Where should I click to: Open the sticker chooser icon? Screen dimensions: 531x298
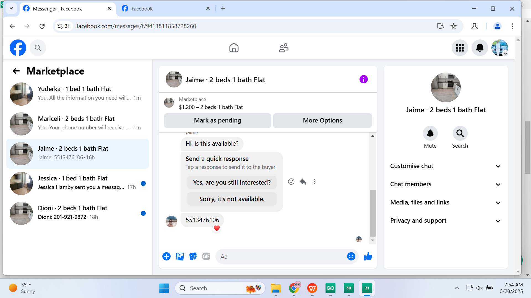click(193, 257)
